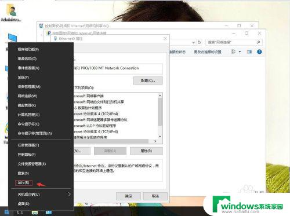This screenshot has width=290, height=216.
Task: Expand the 关机或注销(U) submenu arrow
Action: click(x=69, y=194)
